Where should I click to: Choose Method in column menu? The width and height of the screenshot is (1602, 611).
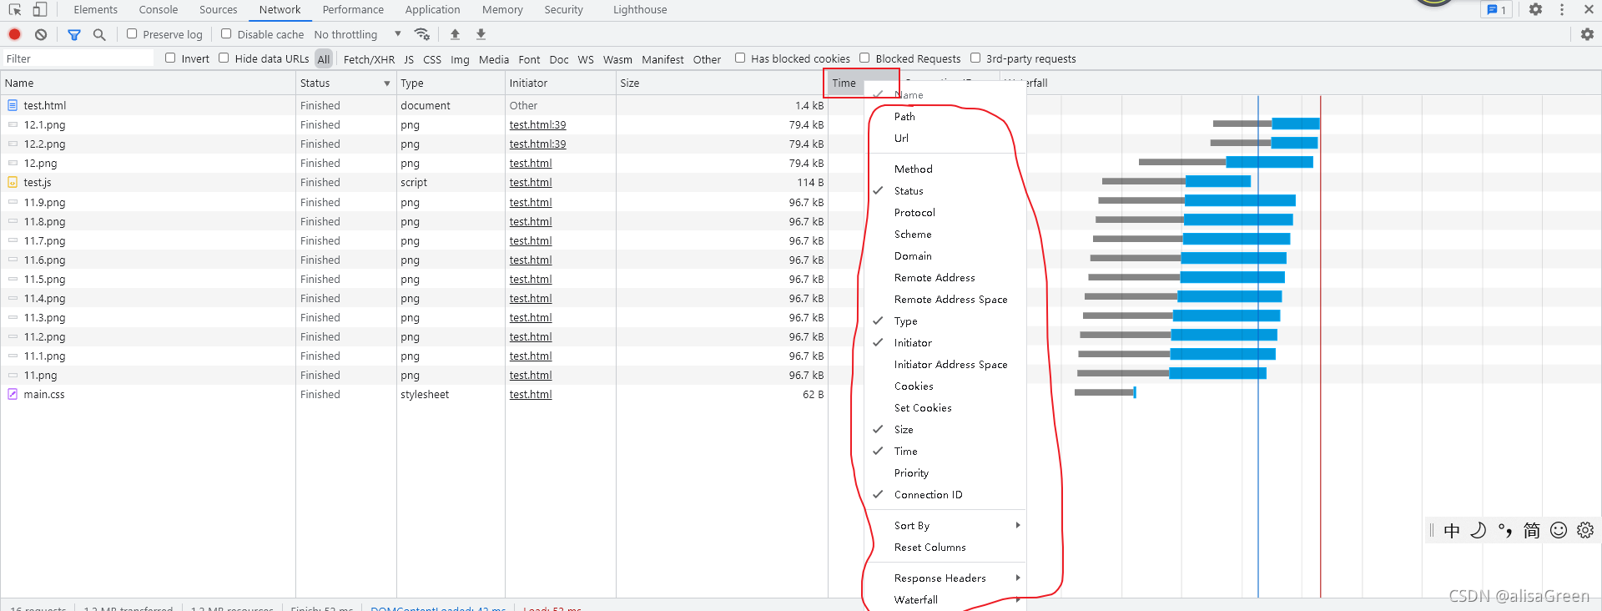[x=945, y=169]
